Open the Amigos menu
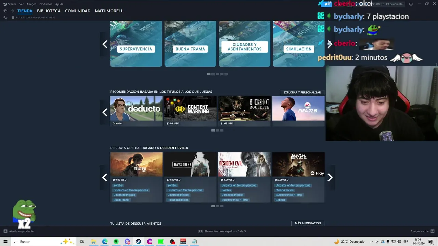Viewport: 438px width, 246px height. [31, 4]
